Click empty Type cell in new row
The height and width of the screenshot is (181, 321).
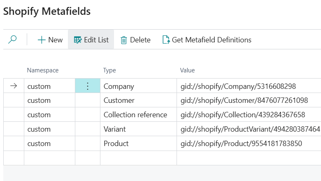[138, 158]
